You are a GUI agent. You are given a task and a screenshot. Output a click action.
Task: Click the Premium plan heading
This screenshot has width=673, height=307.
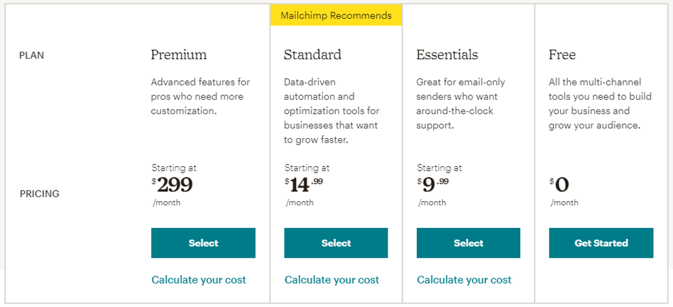coord(179,55)
